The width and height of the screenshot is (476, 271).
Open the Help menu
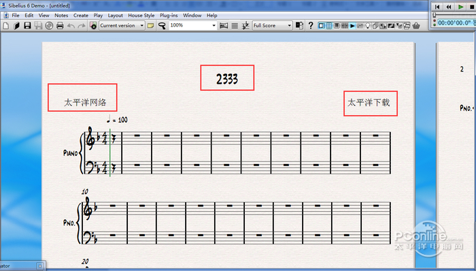coord(212,15)
